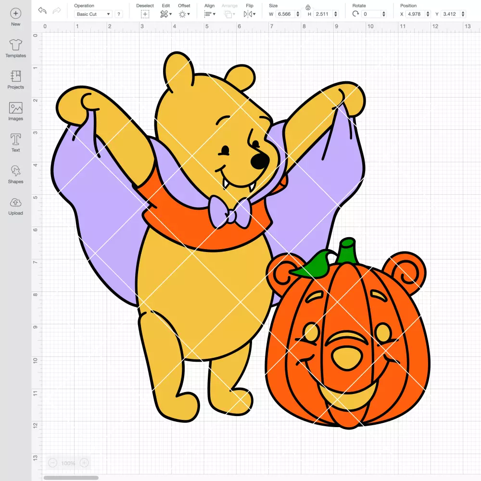Image resolution: width=481 pixels, height=481 pixels.
Task: Click the zoom in plus button
Action: 84,463
